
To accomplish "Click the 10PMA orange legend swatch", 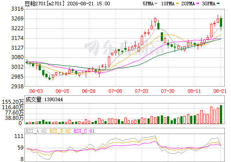I will [x=177, y=4].
